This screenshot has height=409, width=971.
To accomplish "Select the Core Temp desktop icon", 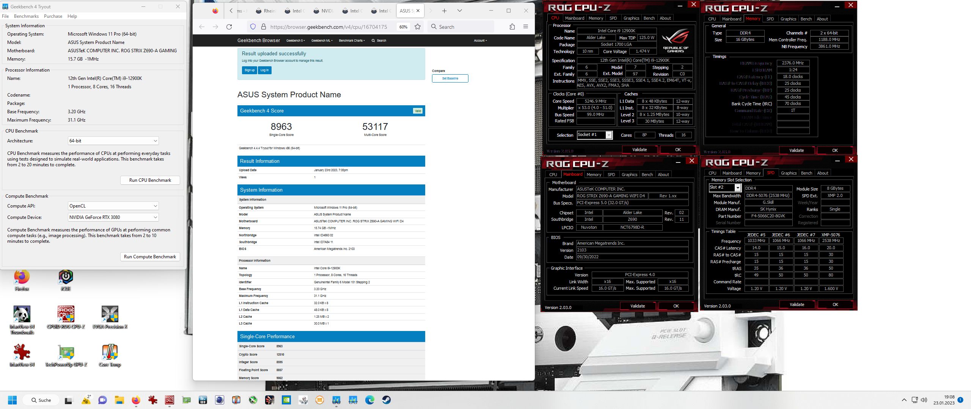I will pyautogui.click(x=110, y=356).
